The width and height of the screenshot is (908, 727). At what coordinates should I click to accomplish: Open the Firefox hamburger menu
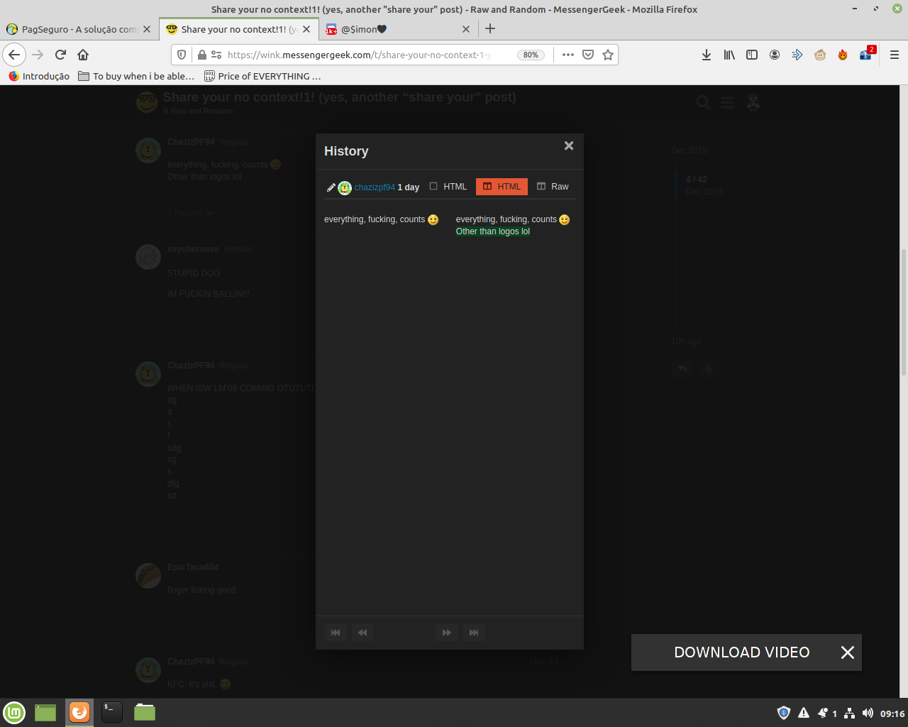[894, 55]
